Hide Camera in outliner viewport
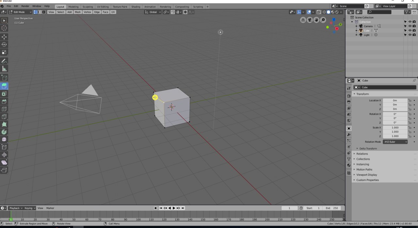This screenshot has width=418, height=228. (x=410, y=26)
